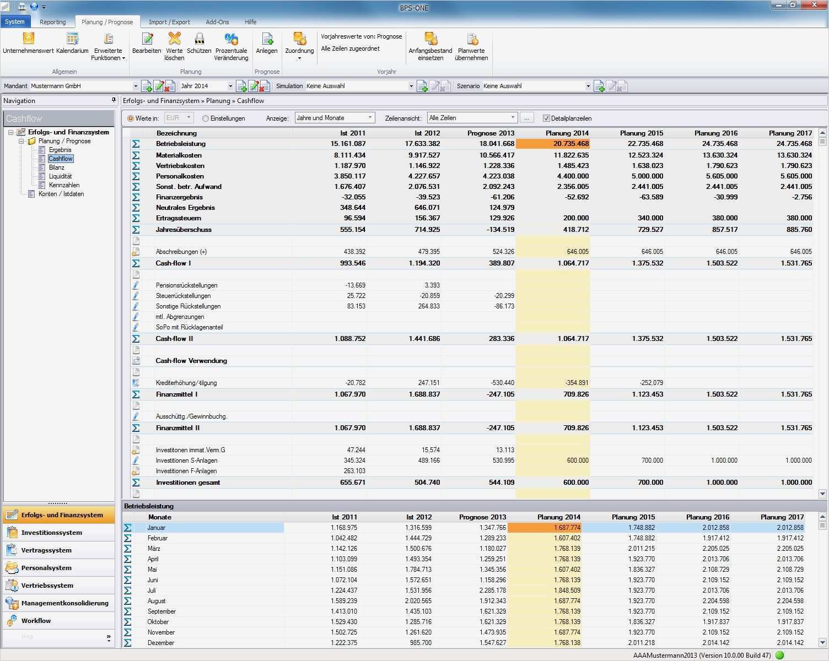Click the Schützen lock icon

(x=199, y=39)
